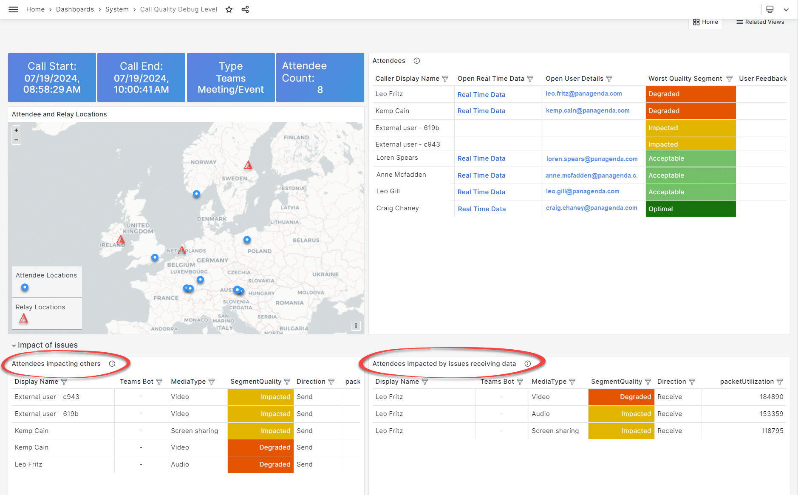Mark dashboard as favorite with star icon

click(229, 9)
